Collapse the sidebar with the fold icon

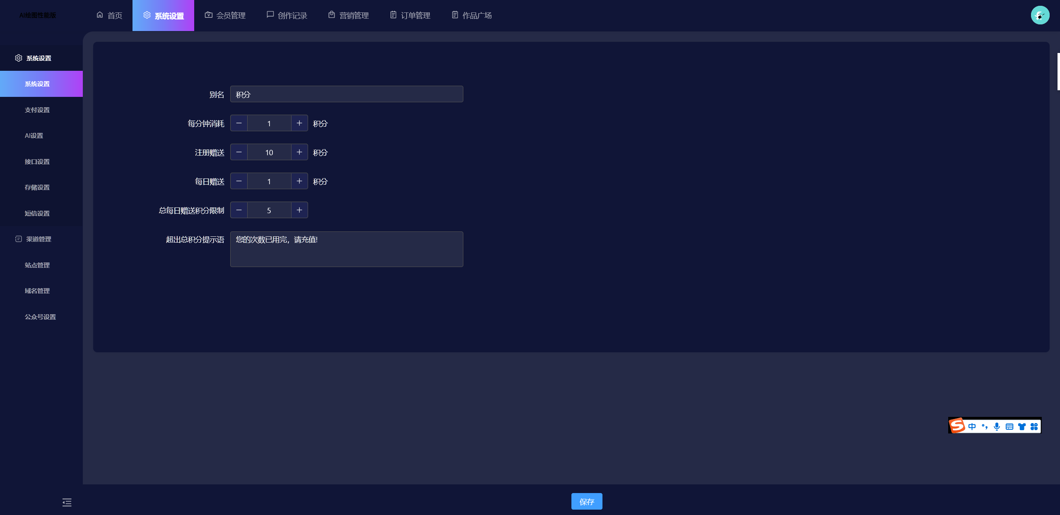click(x=67, y=502)
